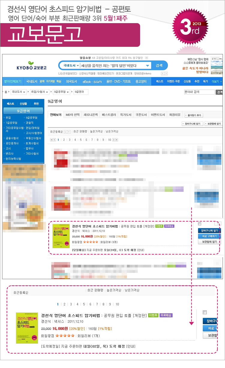Click the previous-page single arrow in pagination
The width and height of the screenshot is (225, 368).
55,140
